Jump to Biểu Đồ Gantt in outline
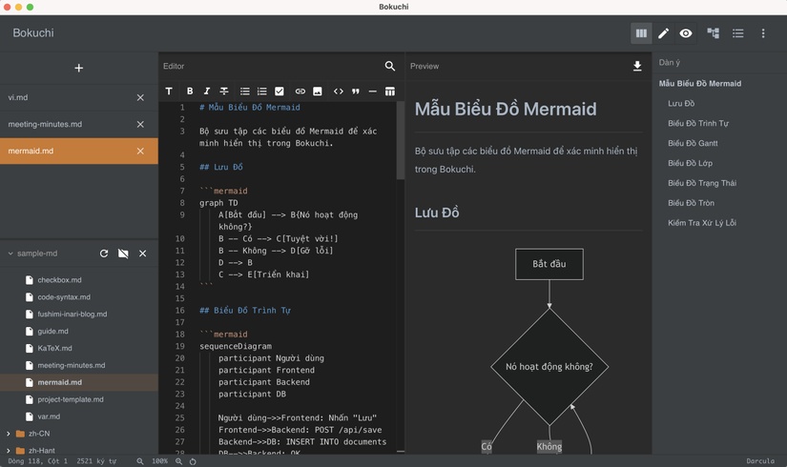Viewport: 787px width, 467px height. click(x=693, y=144)
